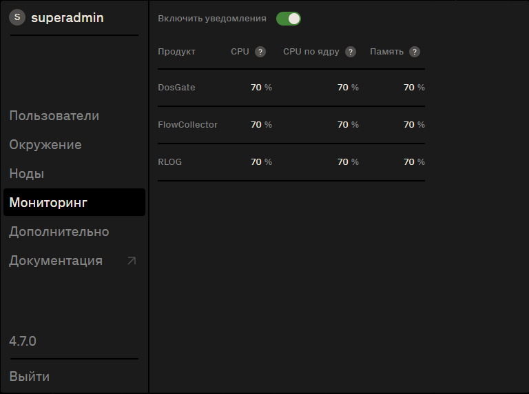Go to Окружение in the sidebar
Viewport: 529px width, 394px height.
click(x=45, y=145)
